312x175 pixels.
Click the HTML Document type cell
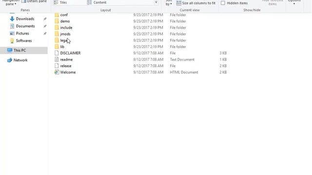click(184, 72)
